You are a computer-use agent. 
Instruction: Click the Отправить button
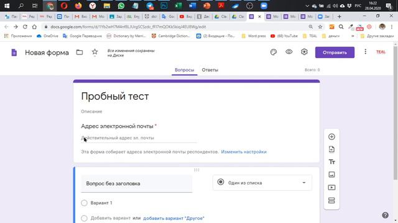(335, 52)
